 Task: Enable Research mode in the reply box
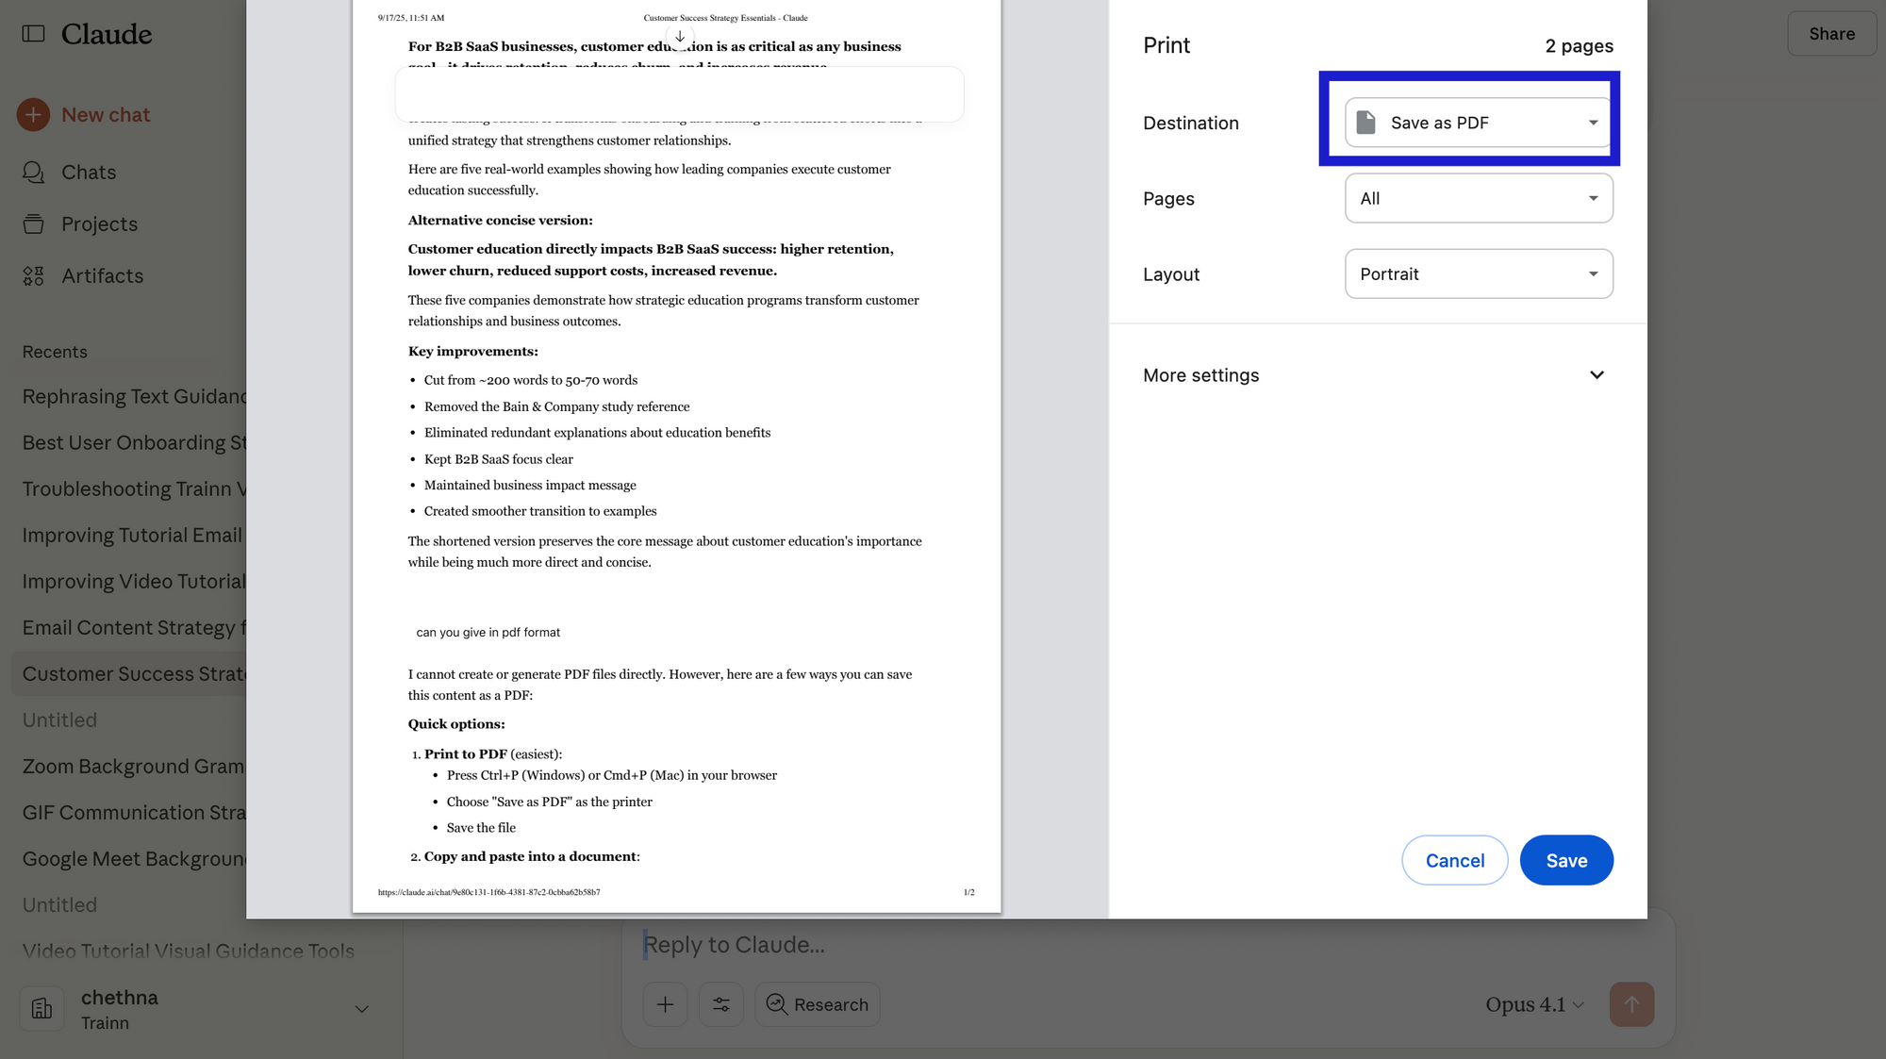pyautogui.click(x=817, y=1004)
